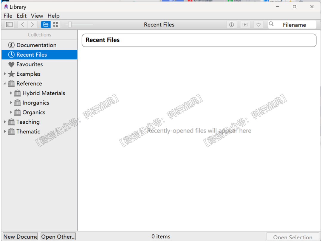The image size is (322, 241).
Task: Click the Favourites heart icon in sidebar
Action: pyautogui.click(x=11, y=65)
